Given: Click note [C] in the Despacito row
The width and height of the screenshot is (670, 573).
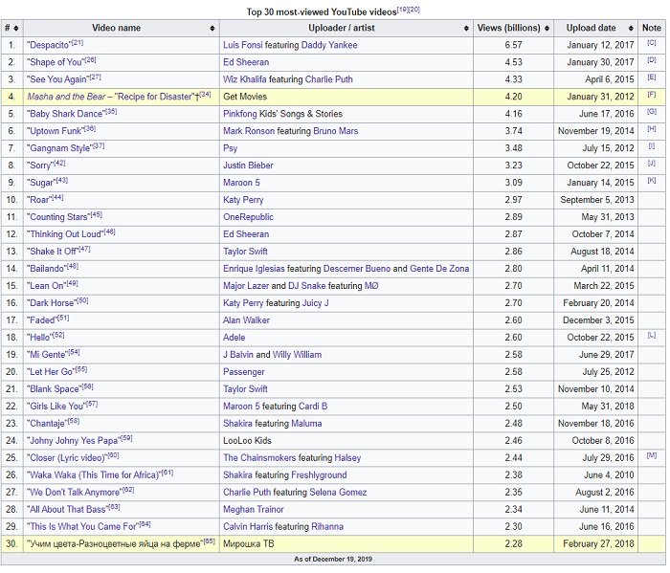Looking at the screenshot, I should (652, 43).
